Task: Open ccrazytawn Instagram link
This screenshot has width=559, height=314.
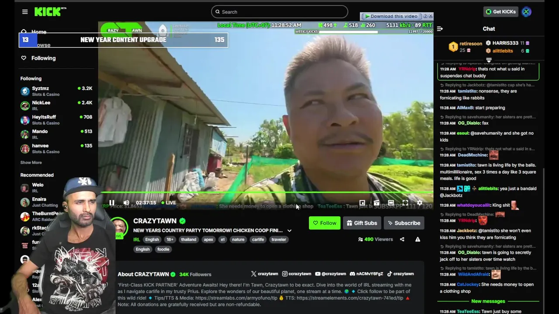Action: [x=297, y=274]
